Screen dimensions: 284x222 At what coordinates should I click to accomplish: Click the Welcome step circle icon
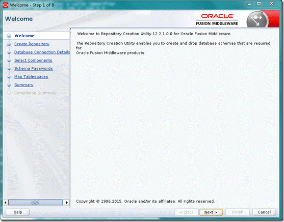point(9,36)
